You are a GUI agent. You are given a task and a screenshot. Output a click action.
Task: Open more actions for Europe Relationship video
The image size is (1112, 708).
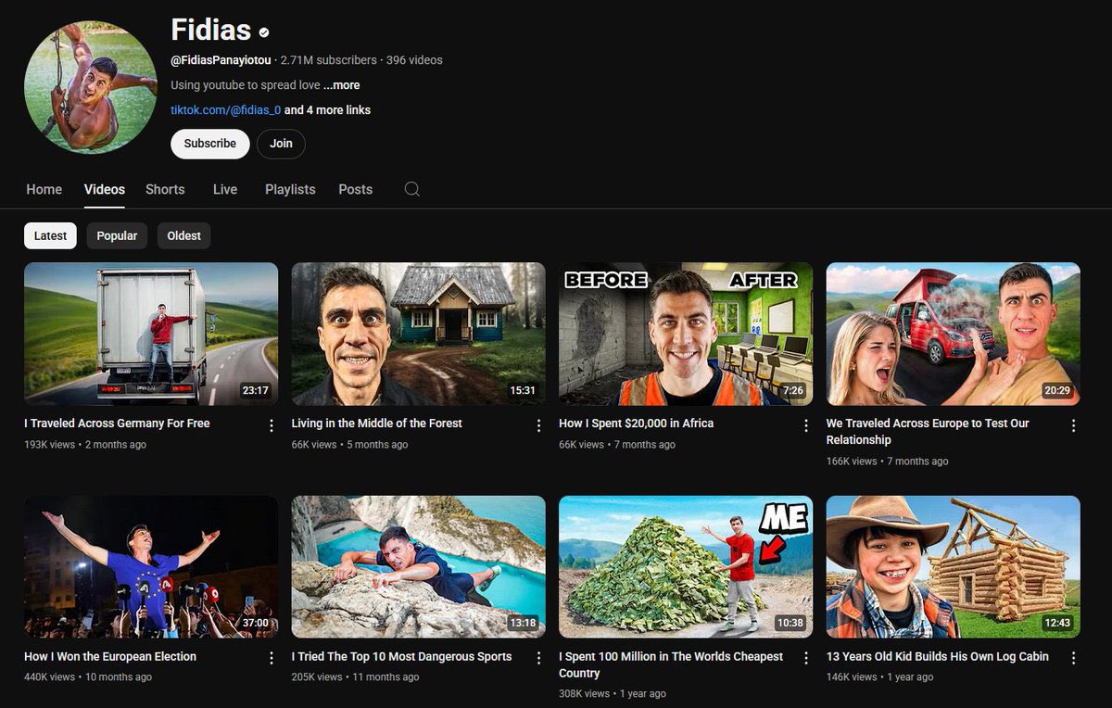1073,425
